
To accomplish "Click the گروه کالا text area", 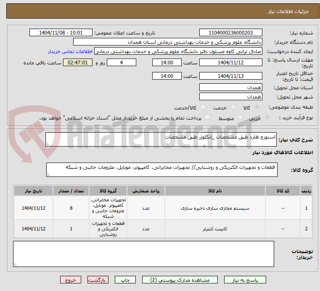I will [x=161, y=170].
